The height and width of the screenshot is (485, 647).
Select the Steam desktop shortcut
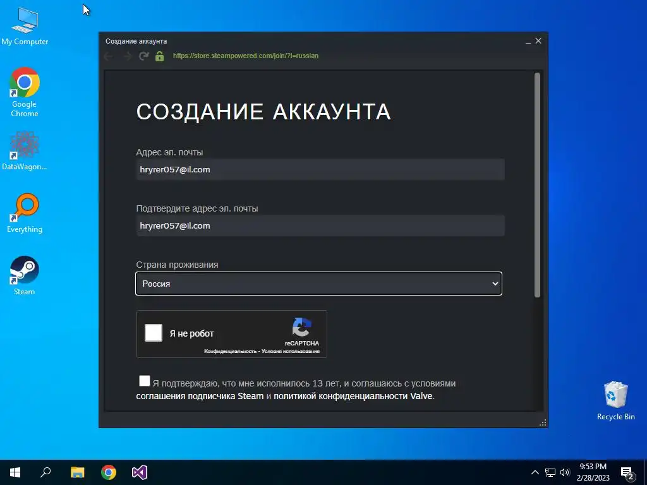tap(25, 276)
